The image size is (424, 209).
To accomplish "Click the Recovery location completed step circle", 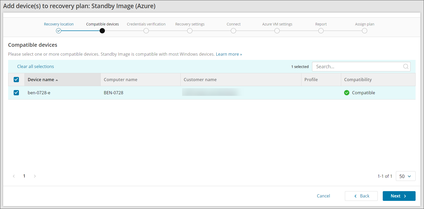I will click(59, 31).
